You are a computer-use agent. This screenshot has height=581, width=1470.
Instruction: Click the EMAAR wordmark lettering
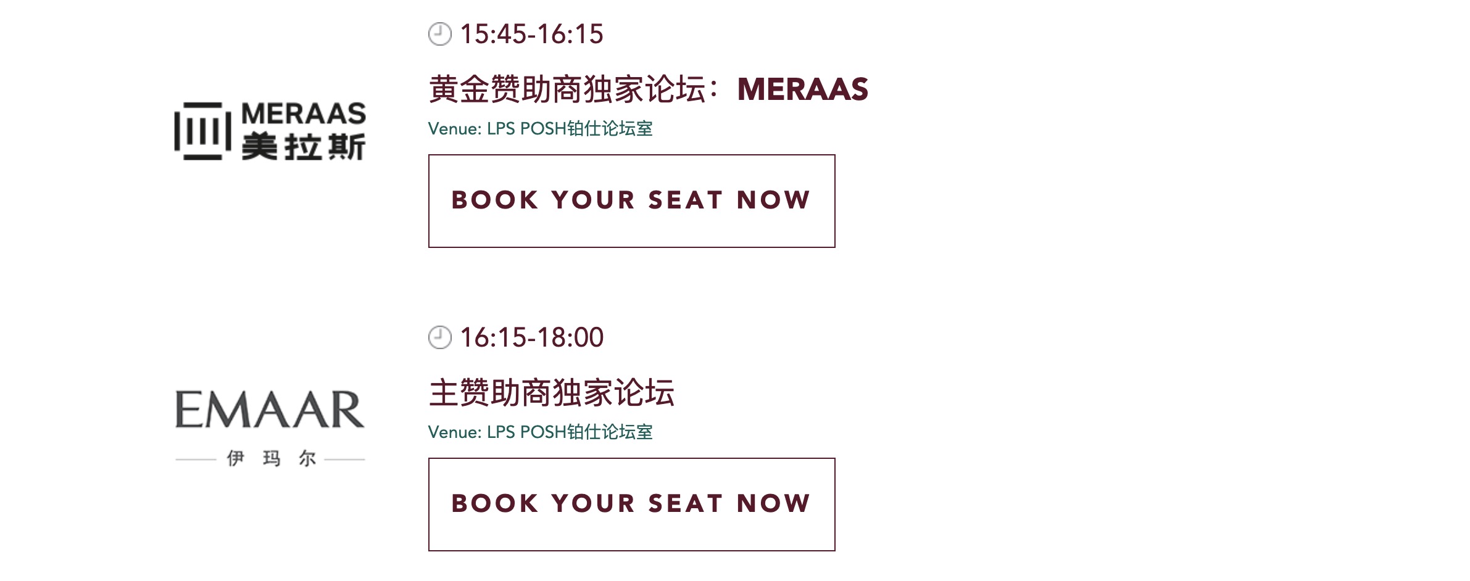270,409
